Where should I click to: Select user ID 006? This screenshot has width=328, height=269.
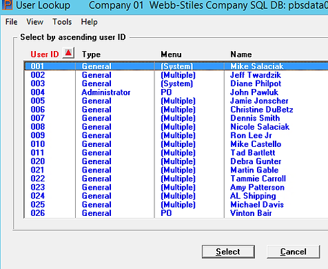(x=38, y=110)
